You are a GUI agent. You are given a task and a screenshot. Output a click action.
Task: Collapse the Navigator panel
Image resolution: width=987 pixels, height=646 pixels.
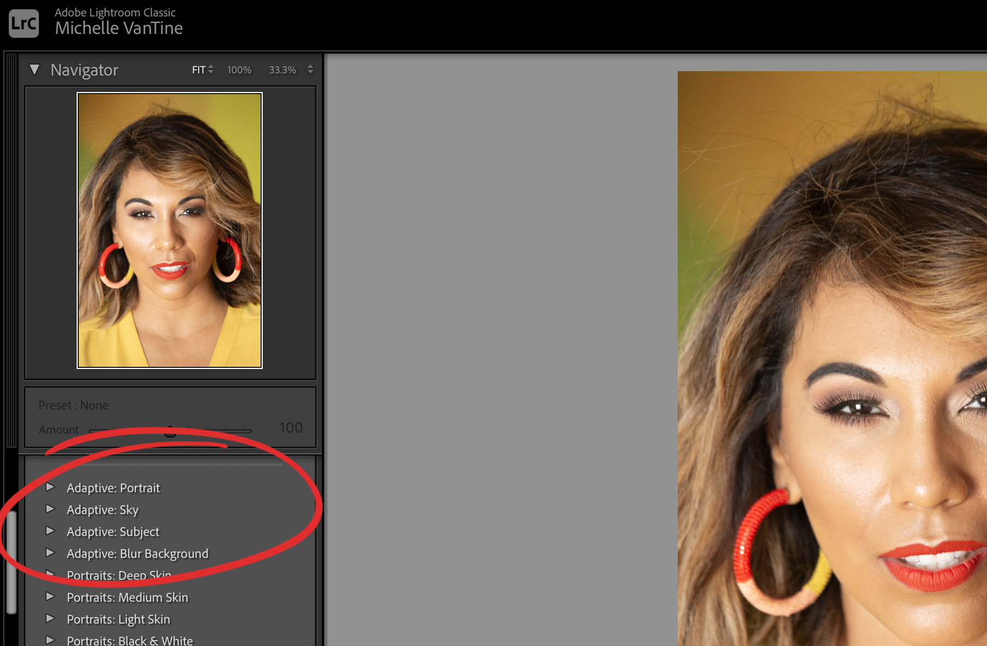coord(34,70)
